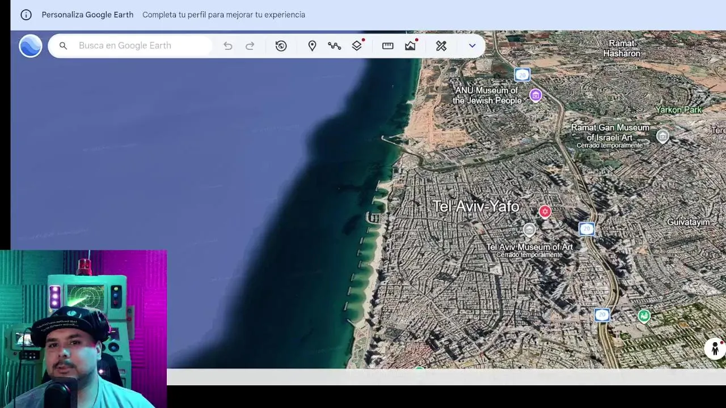The height and width of the screenshot is (408, 726).
Task: Click Ramat Gan Museum marker icon
Action: [662, 136]
